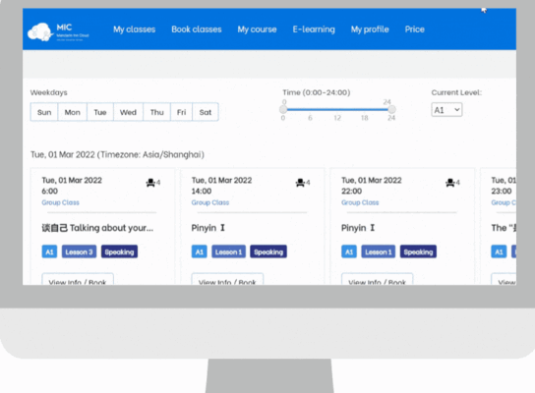Screen dimensions: 535x393
Task: Toggle the Fri weekday filter
Action: (x=182, y=112)
